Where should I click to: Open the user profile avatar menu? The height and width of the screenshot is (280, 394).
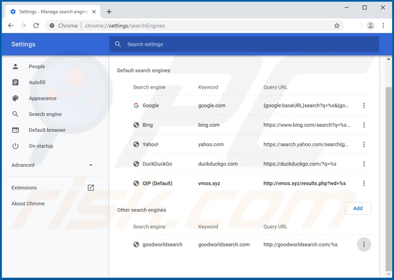[371, 25]
